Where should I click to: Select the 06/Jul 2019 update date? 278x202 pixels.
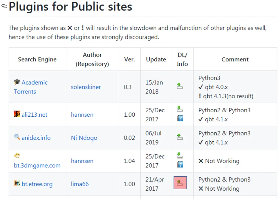pyautogui.click(x=154, y=138)
